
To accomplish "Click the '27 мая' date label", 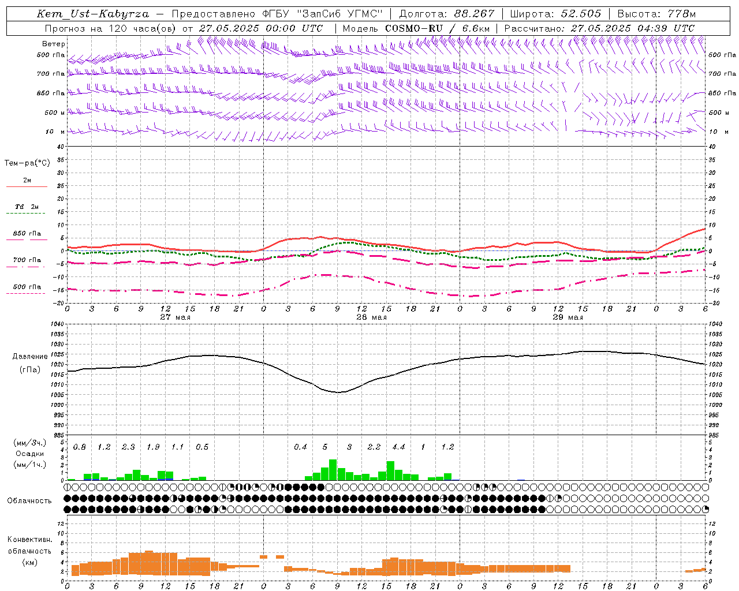I will pyautogui.click(x=176, y=317).
